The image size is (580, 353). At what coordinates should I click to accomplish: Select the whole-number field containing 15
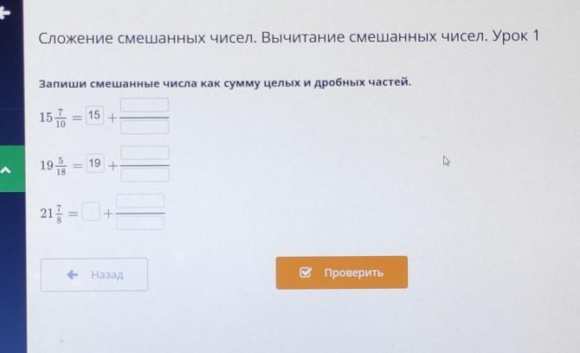pyautogui.click(x=94, y=116)
